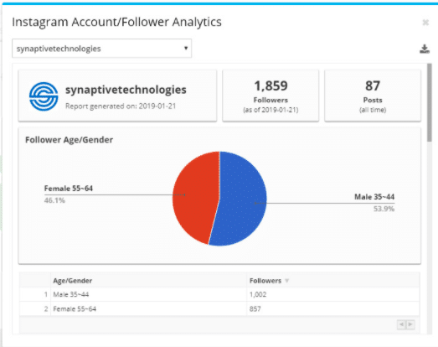Download the analytics report icon
This screenshot has width=438, height=347.
click(425, 49)
